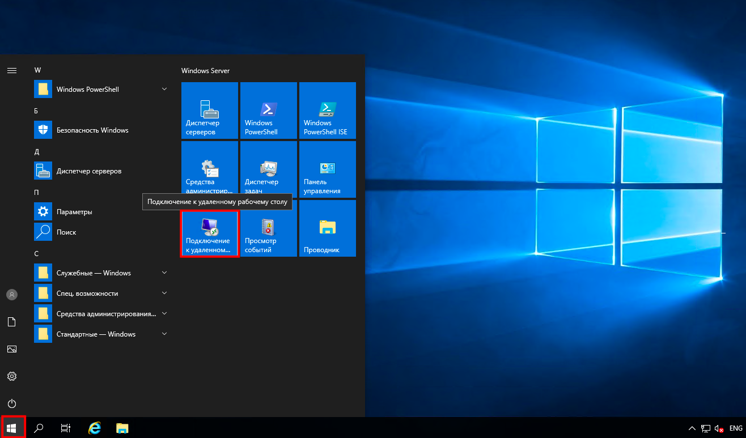
Task: Click the Start button on taskbar
Action: (x=12, y=428)
